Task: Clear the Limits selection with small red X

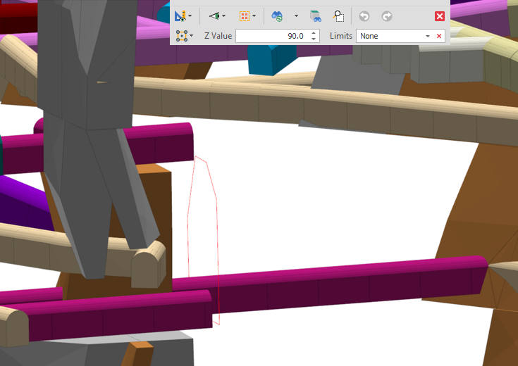Action: (x=439, y=36)
